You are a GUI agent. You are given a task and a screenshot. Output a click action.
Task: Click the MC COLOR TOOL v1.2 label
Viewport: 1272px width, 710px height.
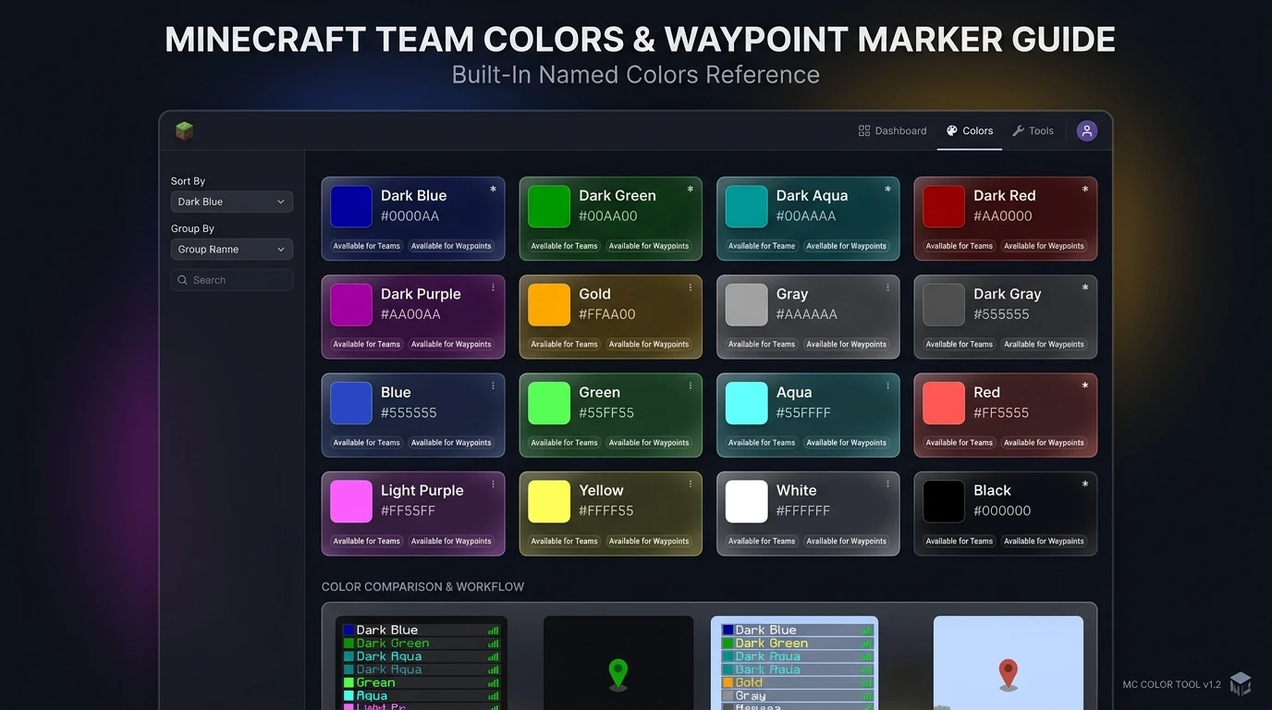click(1172, 685)
